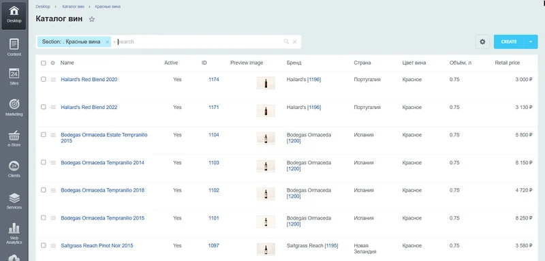The image size is (545, 261).
Task: Open preview image of Saltgrass Reach Pinot Noir
Action: tap(266, 249)
